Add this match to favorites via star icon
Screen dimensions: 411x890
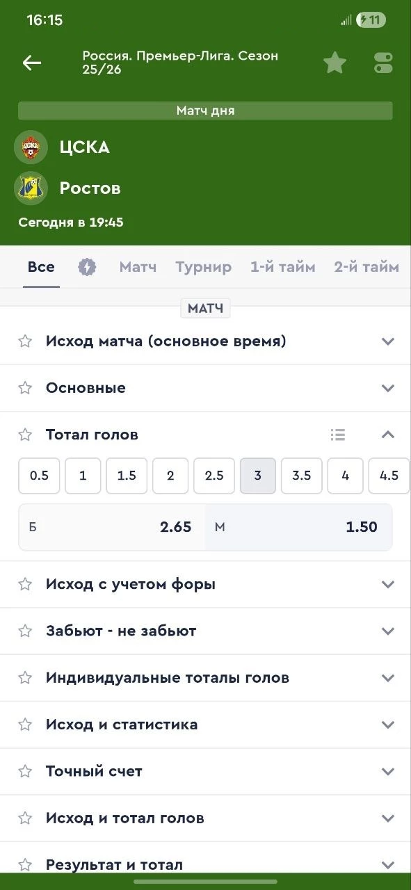(x=335, y=63)
